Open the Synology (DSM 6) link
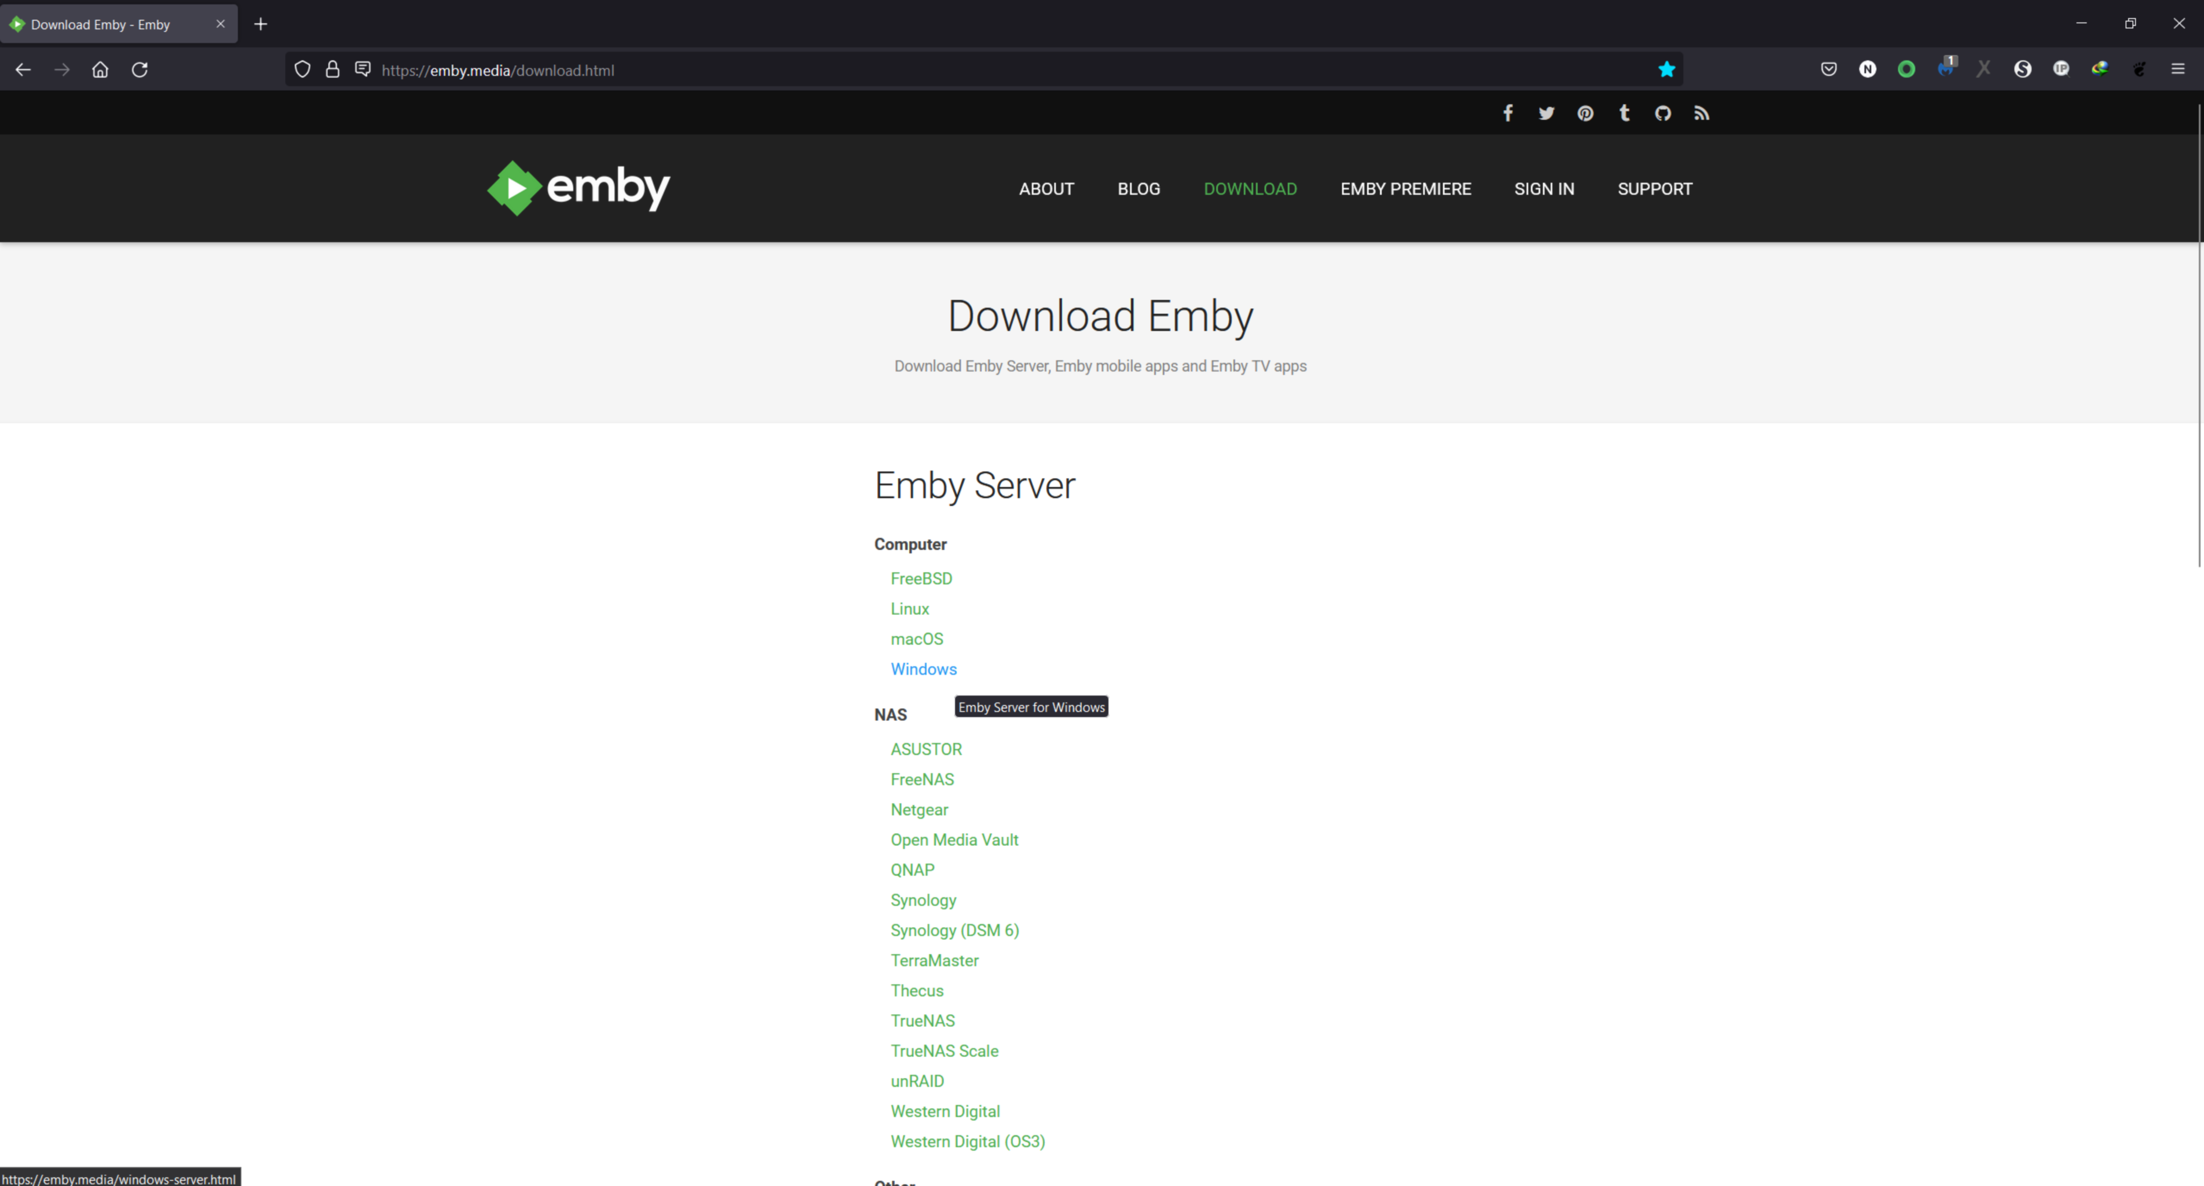 pos(955,930)
